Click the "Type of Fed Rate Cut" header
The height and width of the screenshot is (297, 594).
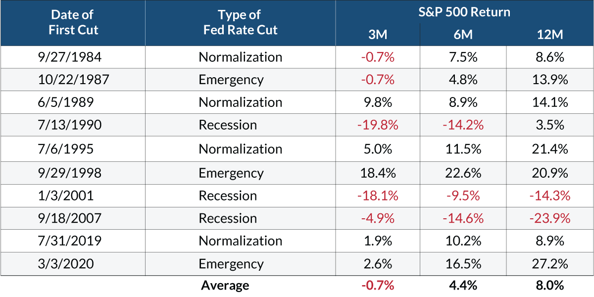tap(240, 22)
